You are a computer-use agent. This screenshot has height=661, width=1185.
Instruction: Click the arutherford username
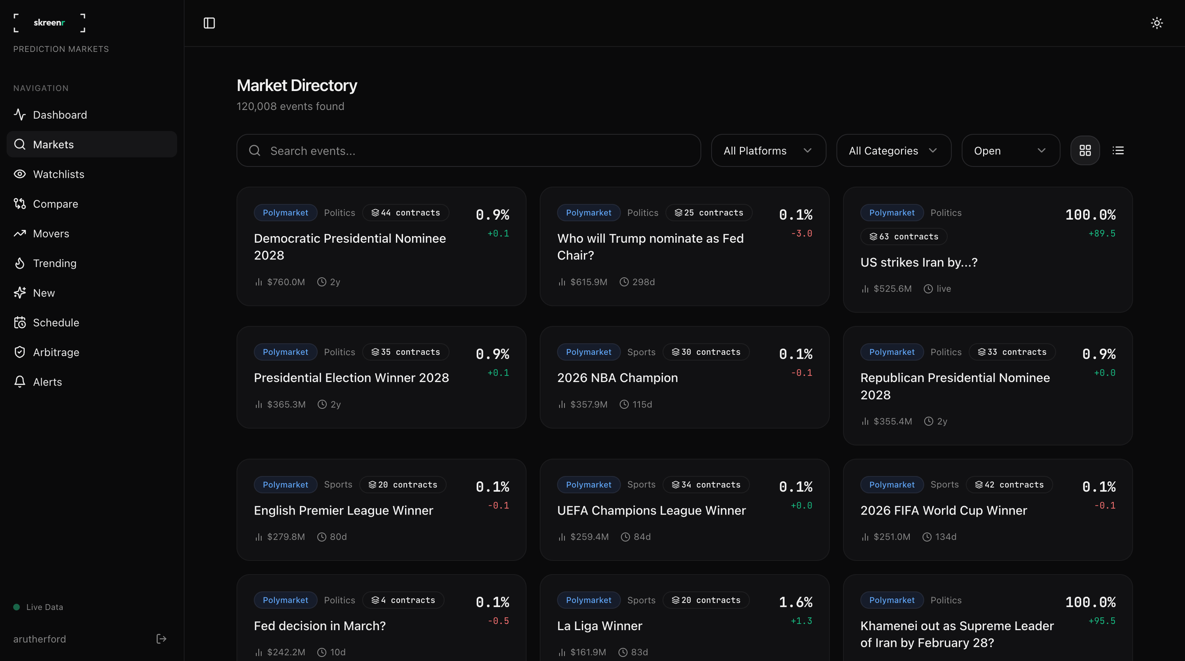pyautogui.click(x=39, y=639)
